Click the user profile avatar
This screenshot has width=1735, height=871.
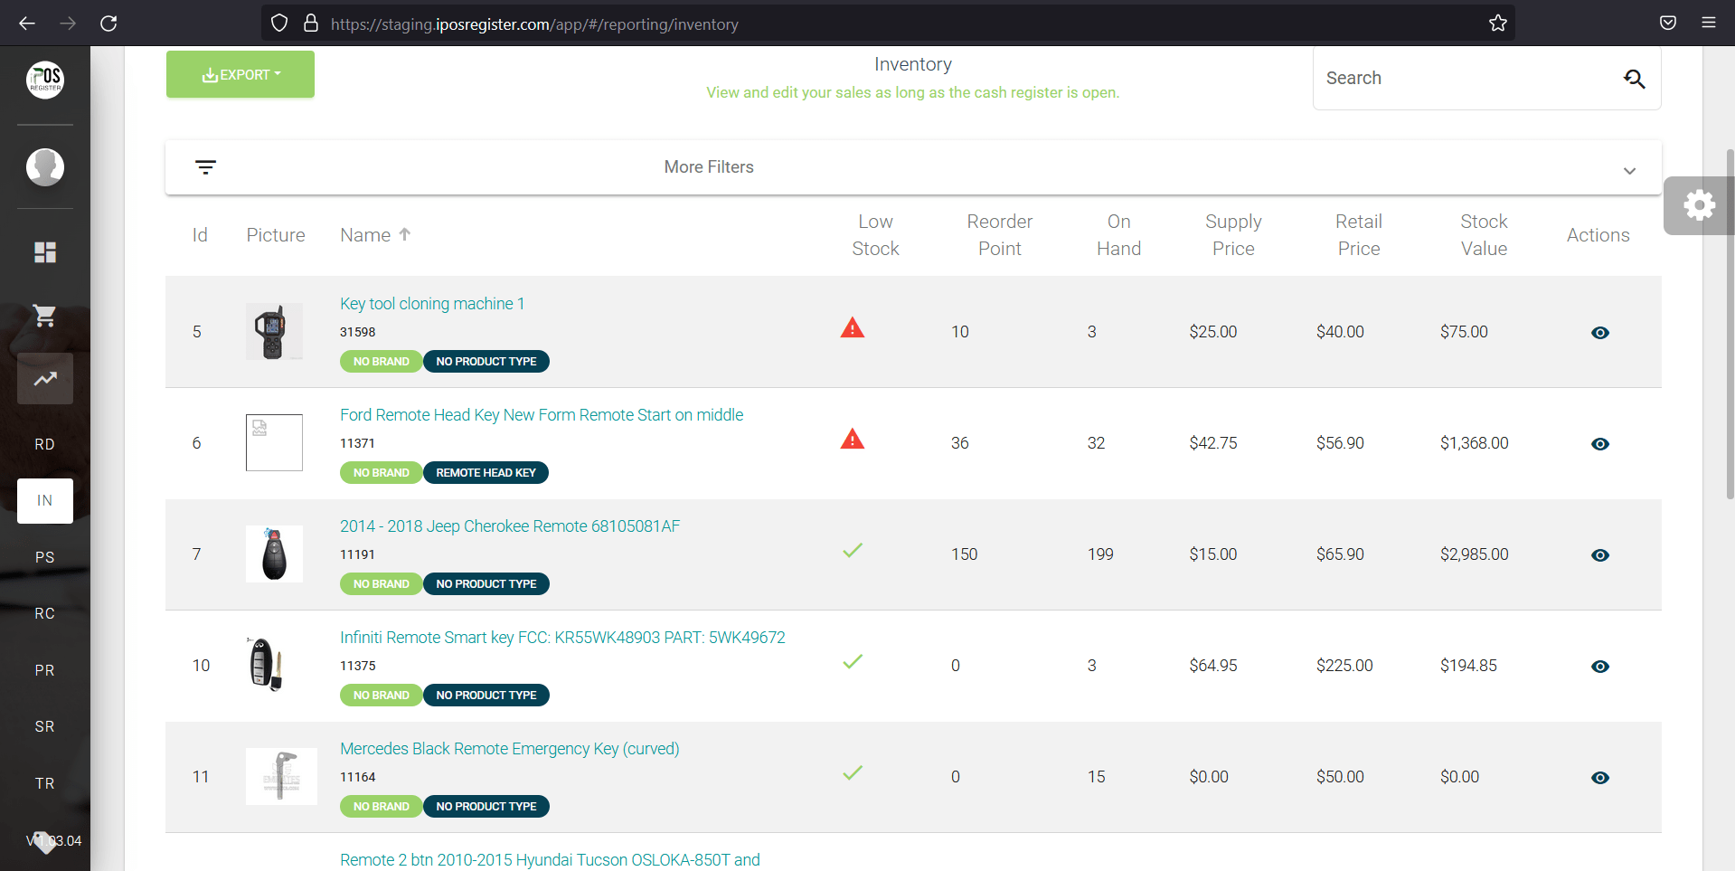[45, 167]
